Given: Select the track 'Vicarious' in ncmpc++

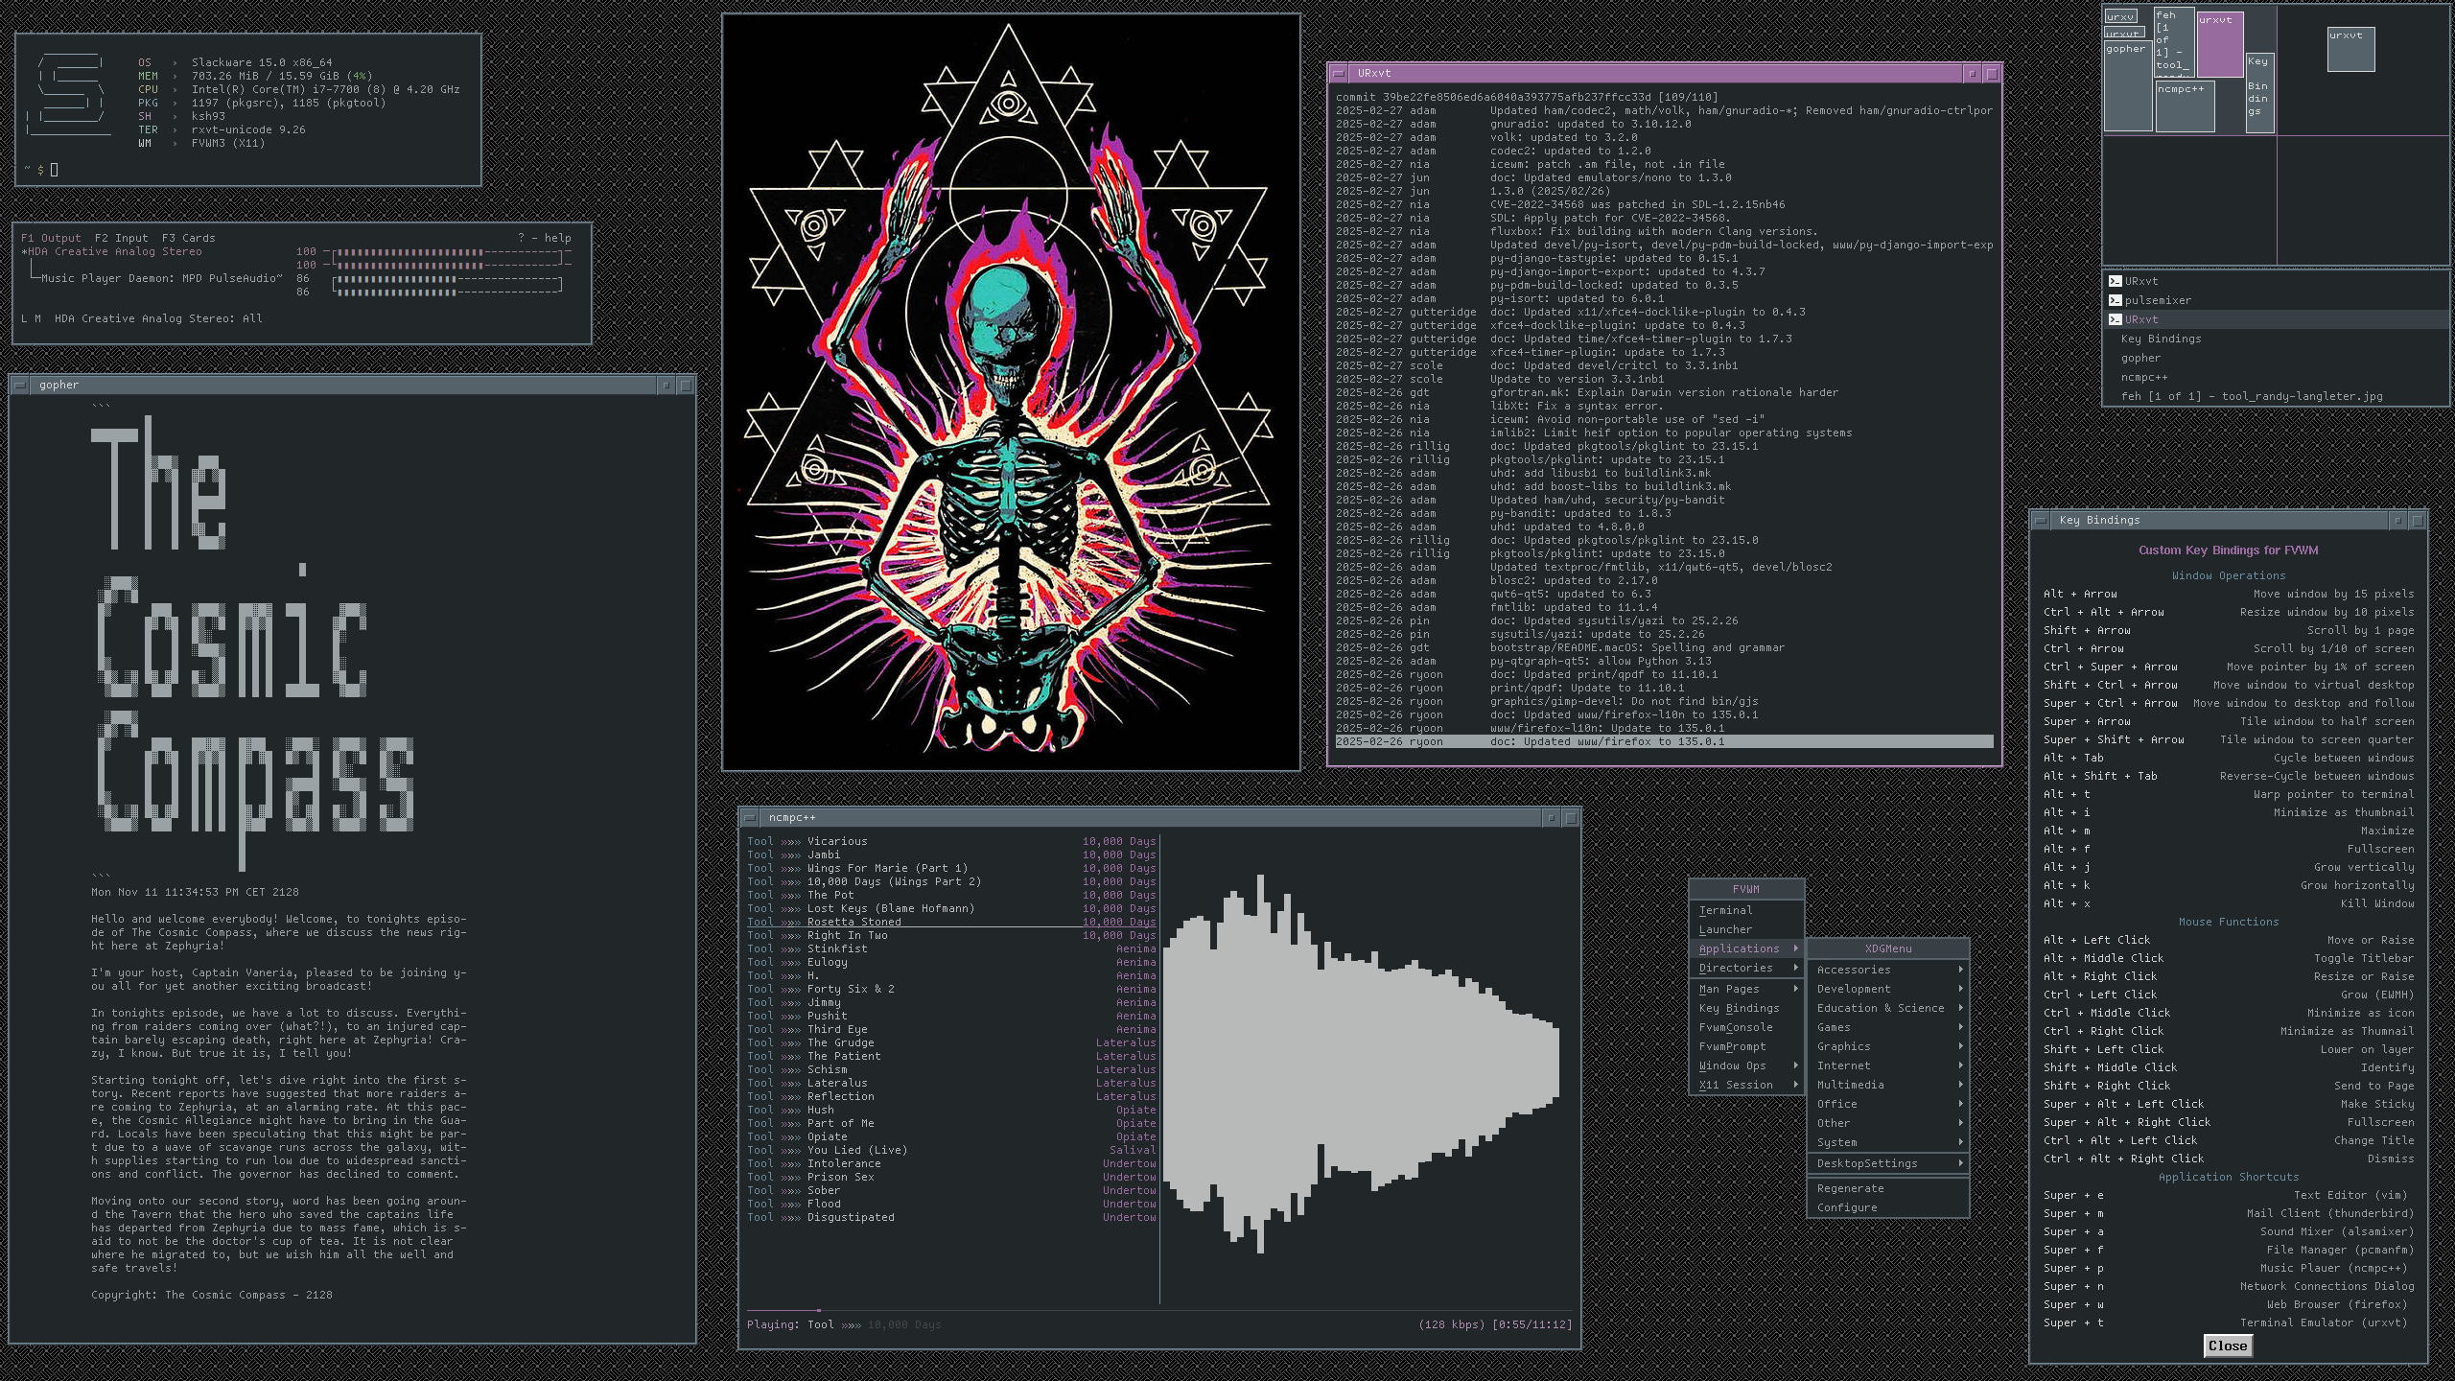Looking at the screenshot, I should (x=951, y=841).
